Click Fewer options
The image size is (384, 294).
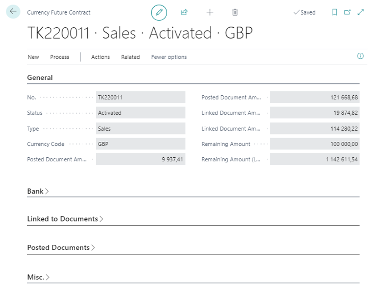[169, 57]
